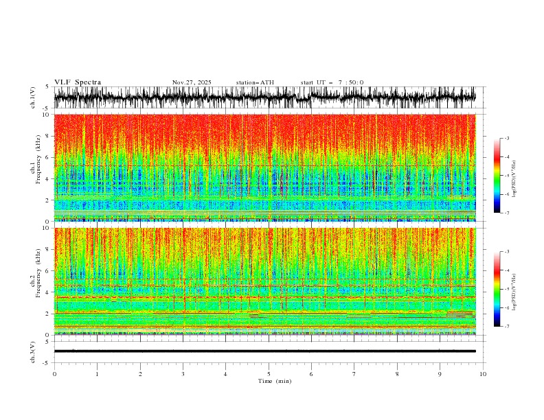Click the ch.3 flat voltage trace

[x=264, y=351]
